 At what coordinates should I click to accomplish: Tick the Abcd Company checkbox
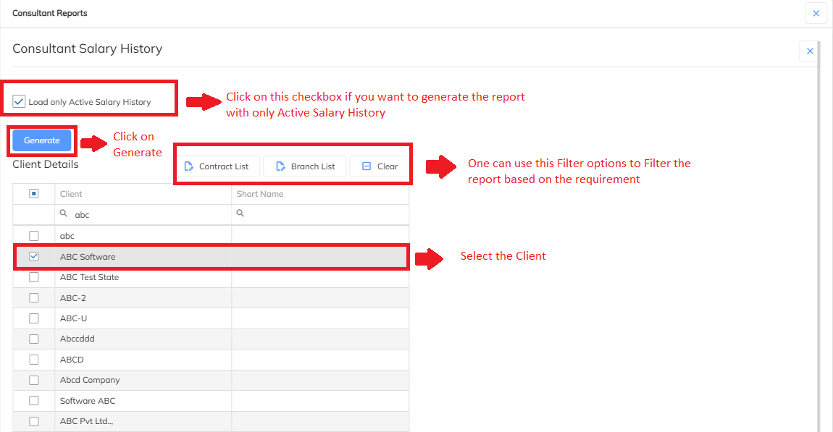[x=34, y=380]
